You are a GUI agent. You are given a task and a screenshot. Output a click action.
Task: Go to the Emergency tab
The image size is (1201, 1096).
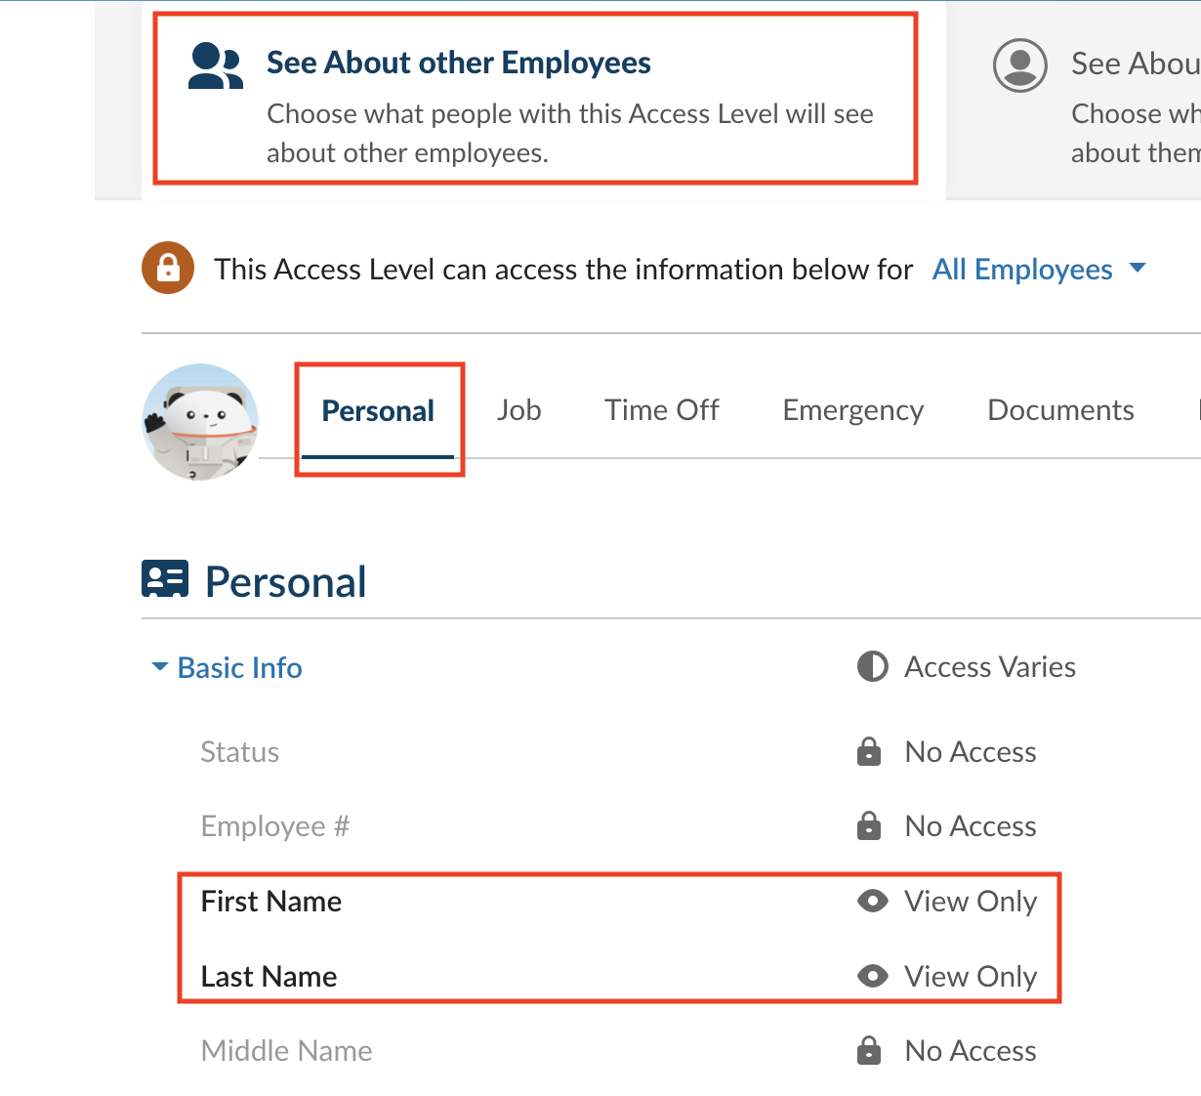pos(852,410)
